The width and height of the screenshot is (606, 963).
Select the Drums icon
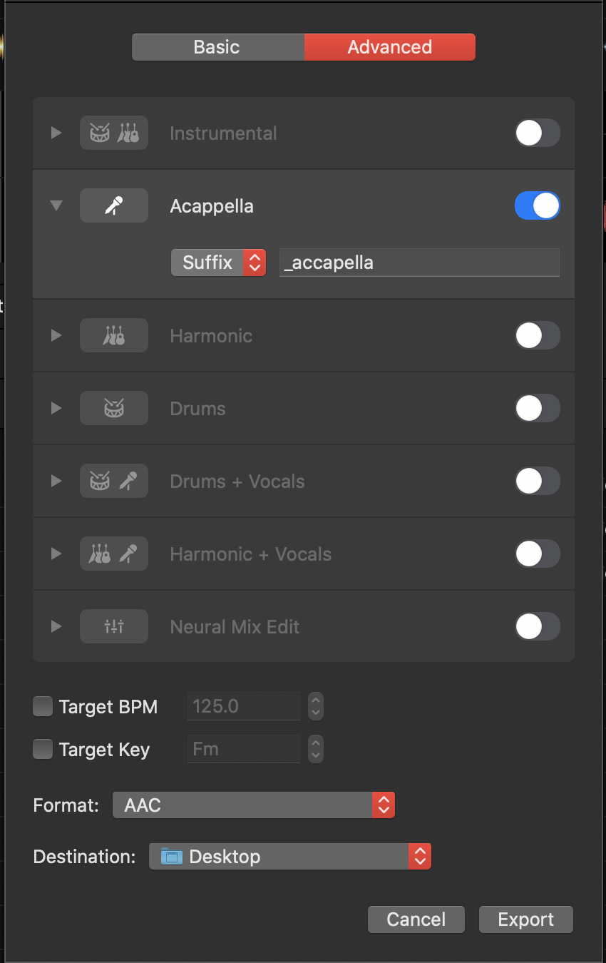[114, 408]
